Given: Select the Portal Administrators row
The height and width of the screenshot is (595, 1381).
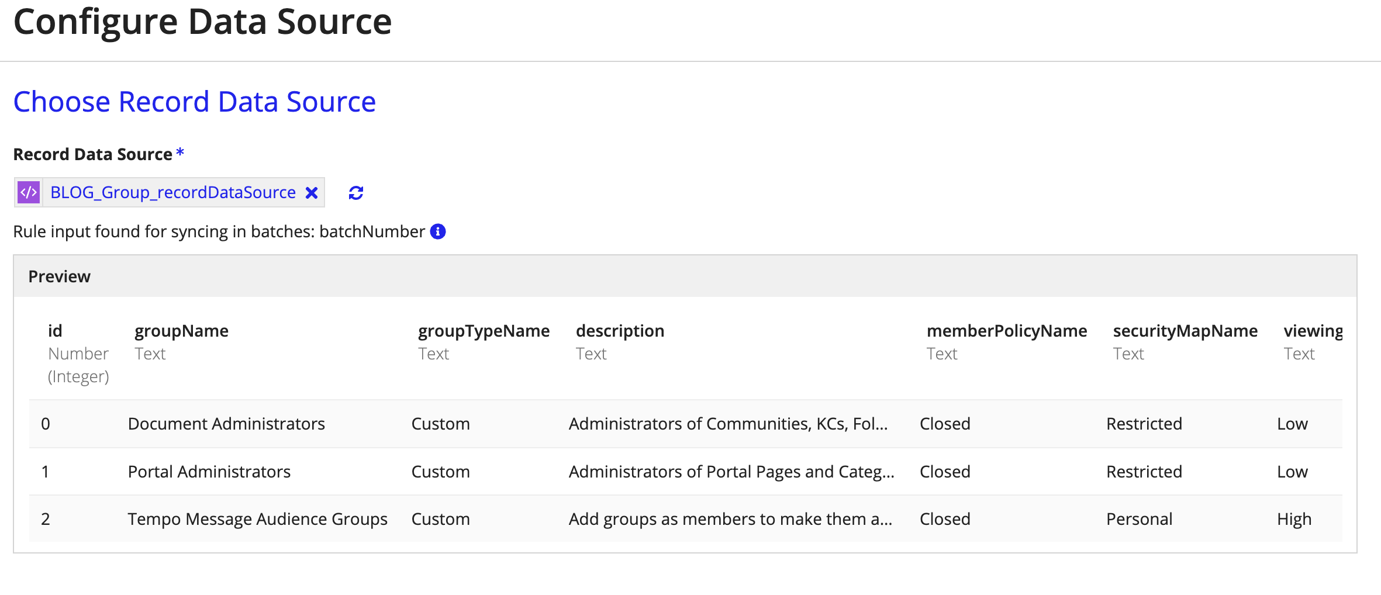Looking at the screenshot, I should point(209,472).
